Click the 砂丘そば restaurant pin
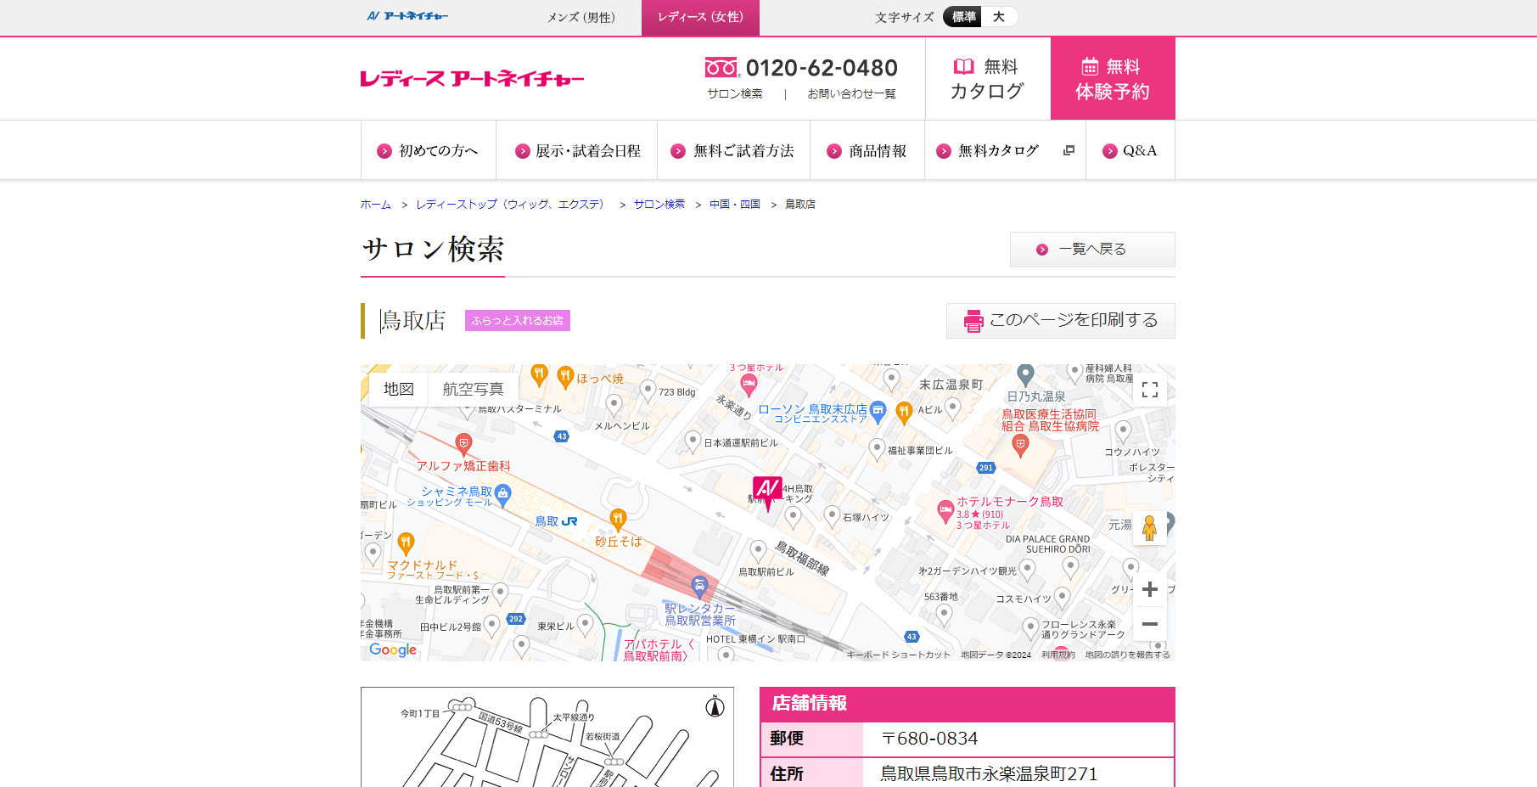The height and width of the screenshot is (787, 1537). tap(618, 519)
